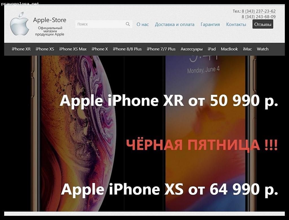Open iPhone XS Max category
Image resolution: width=289 pixels, height=220 pixels.
(73, 49)
